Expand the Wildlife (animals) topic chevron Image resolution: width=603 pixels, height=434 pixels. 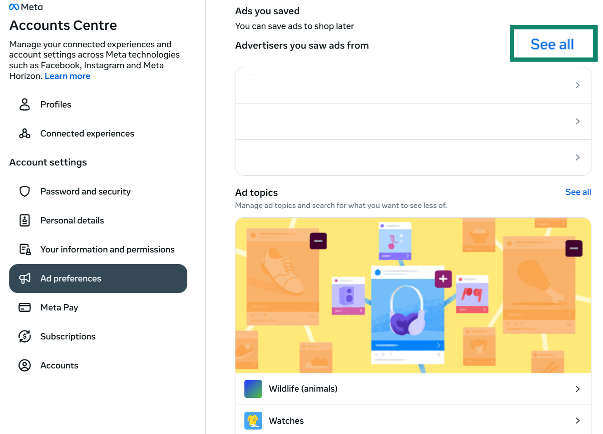[578, 389]
